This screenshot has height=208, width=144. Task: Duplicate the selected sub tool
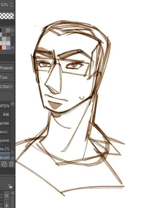pos(4,164)
